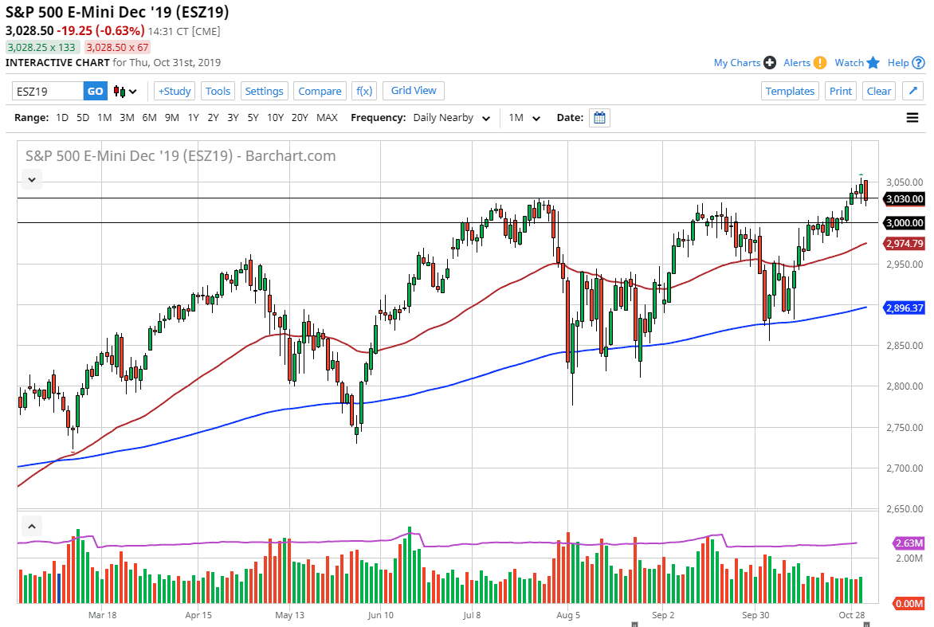Open the Frequency Daily Nearby dropdown
The height and width of the screenshot is (627, 934).
click(451, 117)
